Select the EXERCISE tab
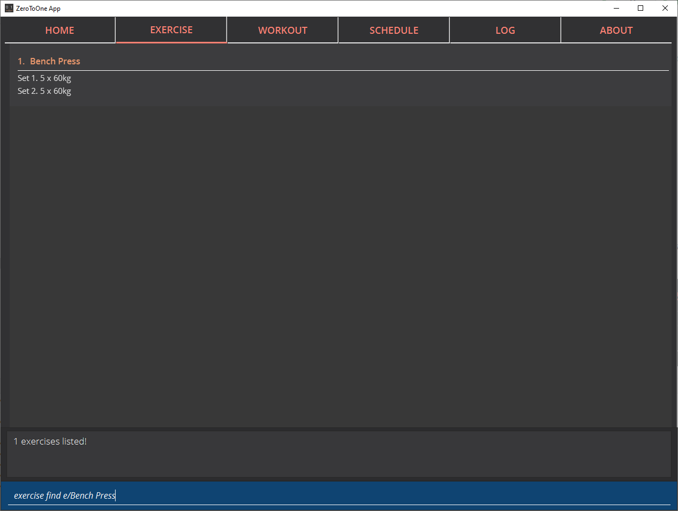Viewport: 678px width, 511px height. (x=171, y=30)
